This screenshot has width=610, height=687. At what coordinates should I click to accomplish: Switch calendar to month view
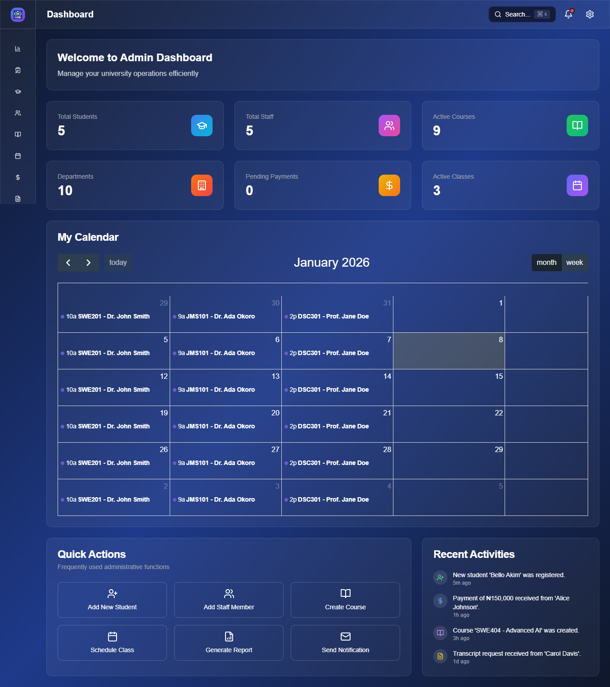pyautogui.click(x=546, y=263)
